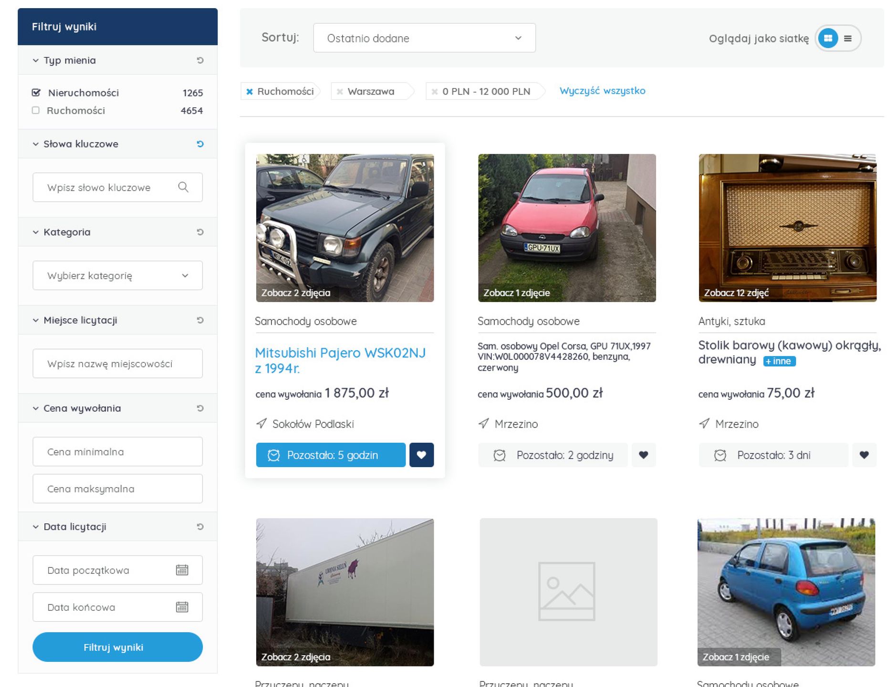Open the white trailer photo thumbnail
This screenshot has height=687, width=896.
[x=345, y=592]
